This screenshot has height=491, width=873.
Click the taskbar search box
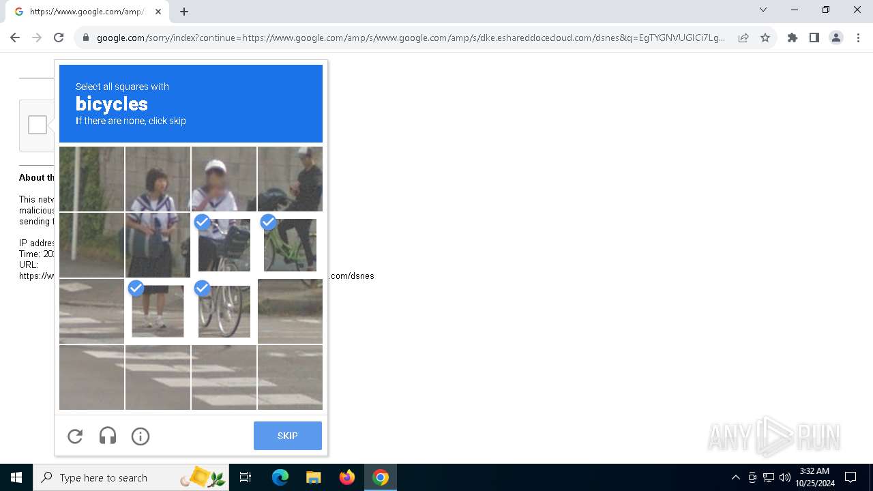click(131, 477)
